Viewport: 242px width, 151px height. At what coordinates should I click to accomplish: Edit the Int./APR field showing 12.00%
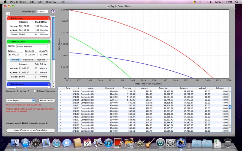(x=43, y=55)
